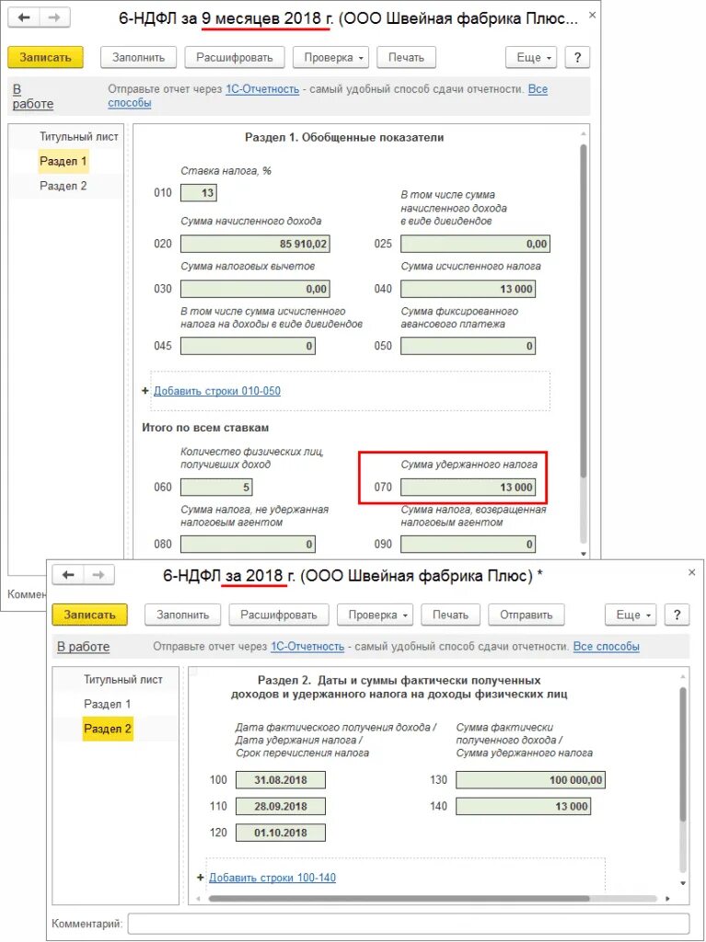Click Записать in 9-month report window
Screen dimensions: 706x942
45,58
